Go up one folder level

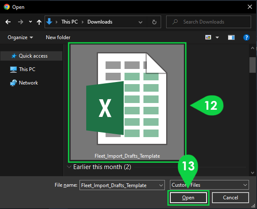pos(39,22)
